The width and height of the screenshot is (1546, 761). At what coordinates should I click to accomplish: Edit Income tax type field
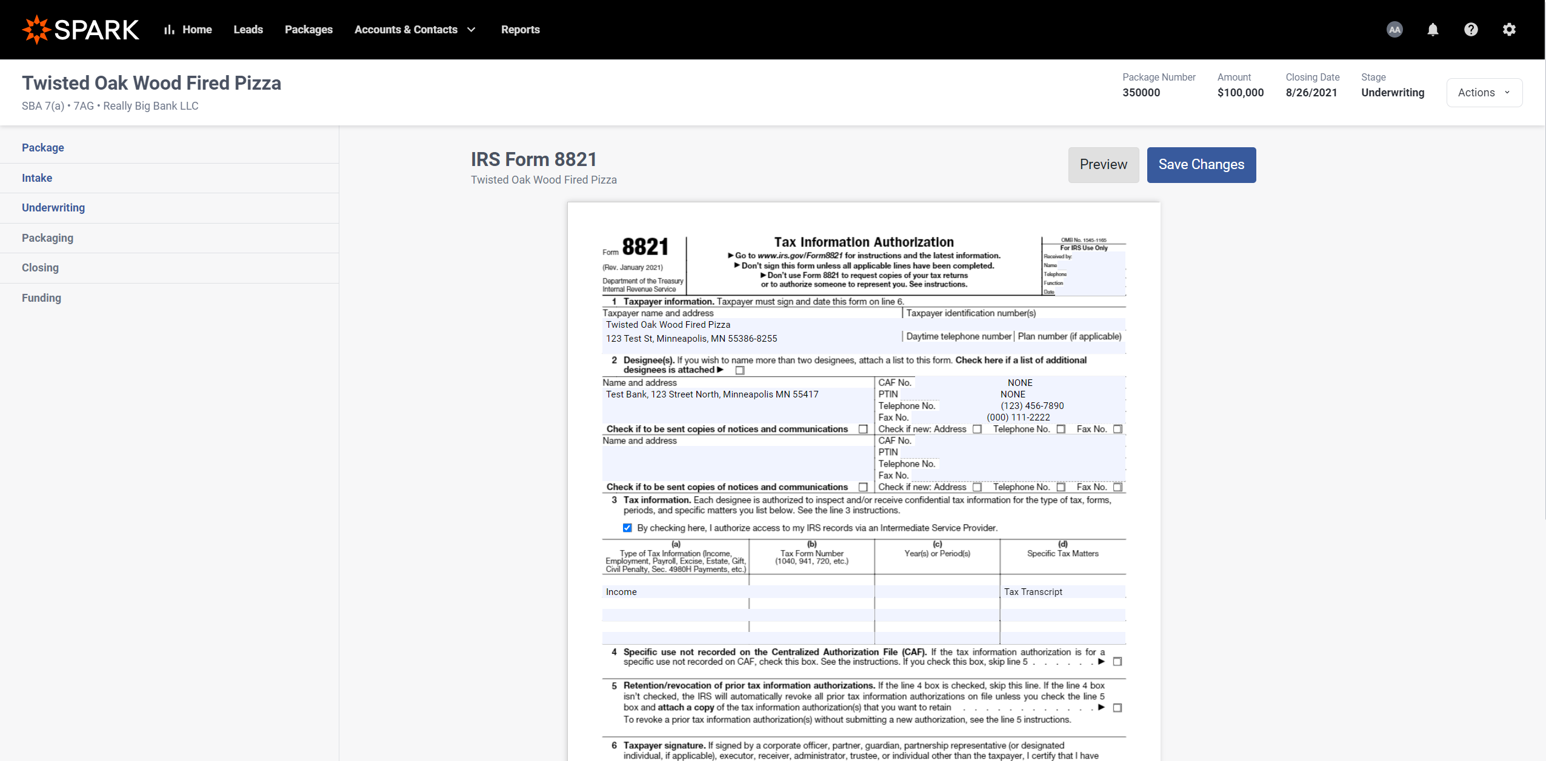point(675,592)
